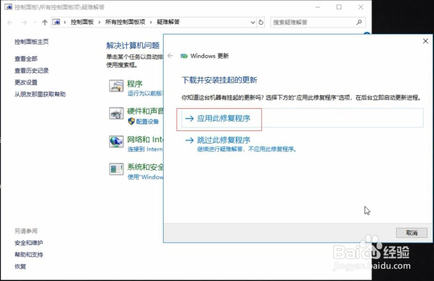Choose 应用此修复程序 option
Image resolution: width=434 pixels, height=281 pixels.
pos(303,118)
